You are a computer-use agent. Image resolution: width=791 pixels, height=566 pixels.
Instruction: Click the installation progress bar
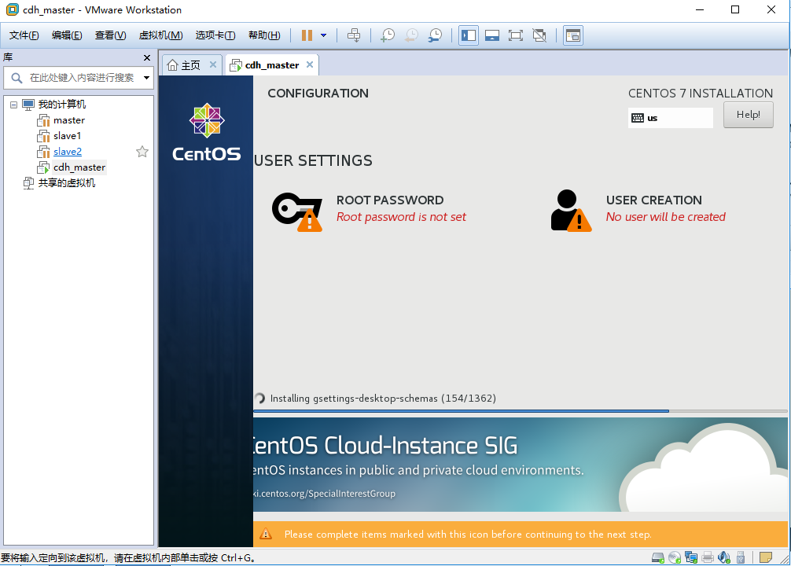pos(520,411)
